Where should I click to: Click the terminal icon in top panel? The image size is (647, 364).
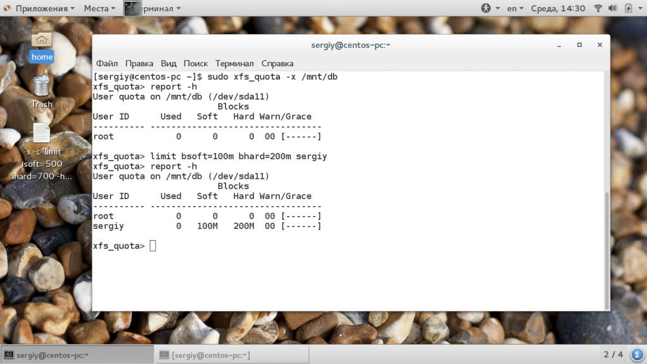pyautogui.click(x=131, y=8)
